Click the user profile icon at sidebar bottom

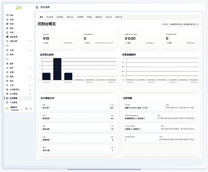point(26,109)
